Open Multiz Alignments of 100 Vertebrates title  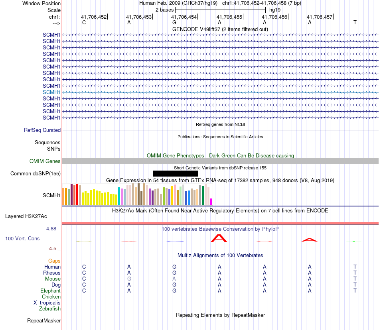(220, 255)
